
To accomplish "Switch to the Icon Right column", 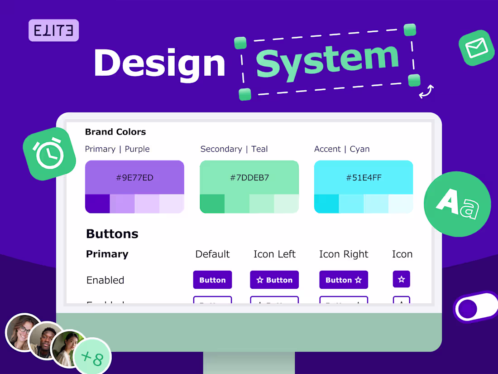I will pyautogui.click(x=344, y=254).
